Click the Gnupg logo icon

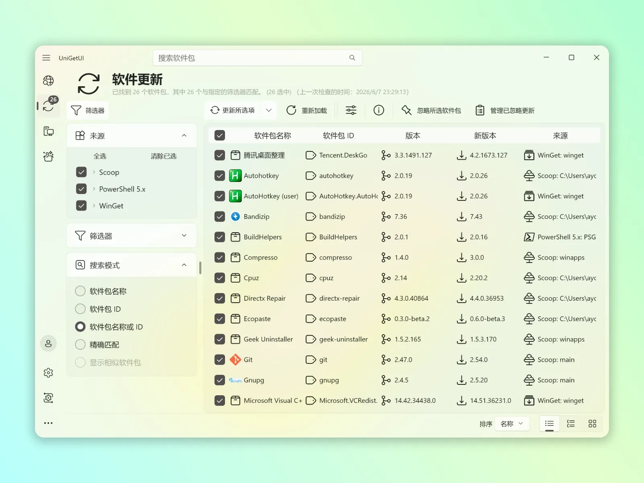(x=235, y=380)
